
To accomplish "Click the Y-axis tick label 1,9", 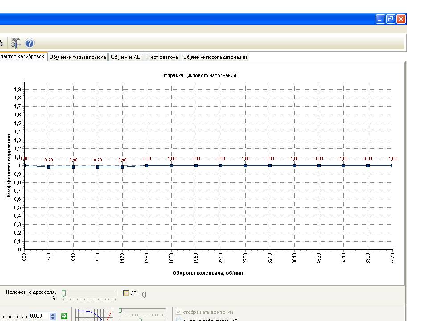I will 17,89.
